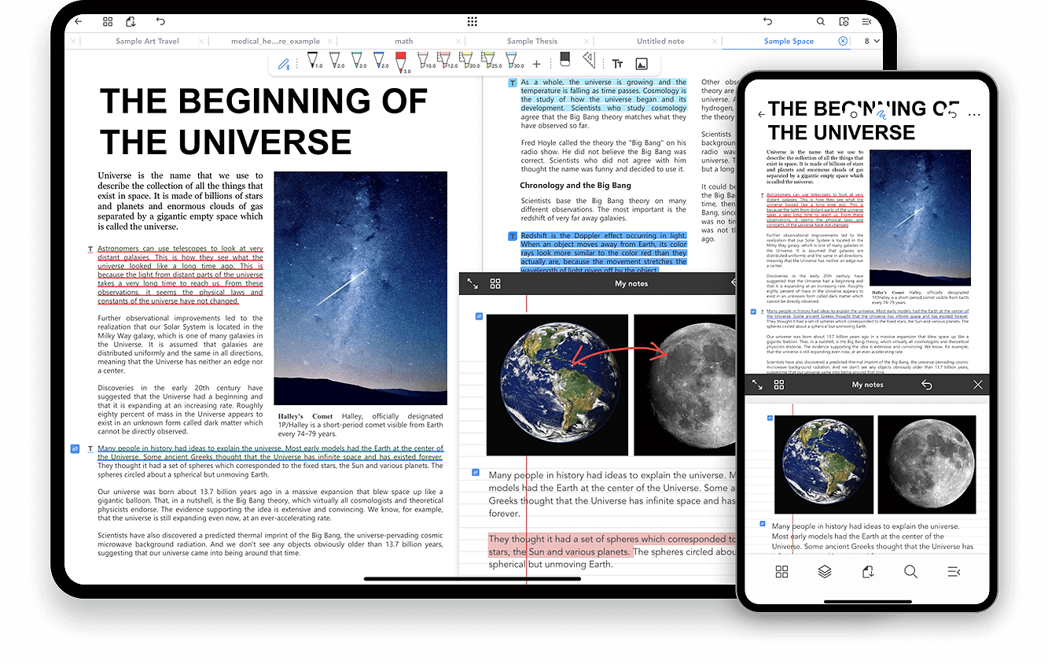This screenshot has height=664, width=1048.
Task: Open the ruler tool
Action: point(589,60)
